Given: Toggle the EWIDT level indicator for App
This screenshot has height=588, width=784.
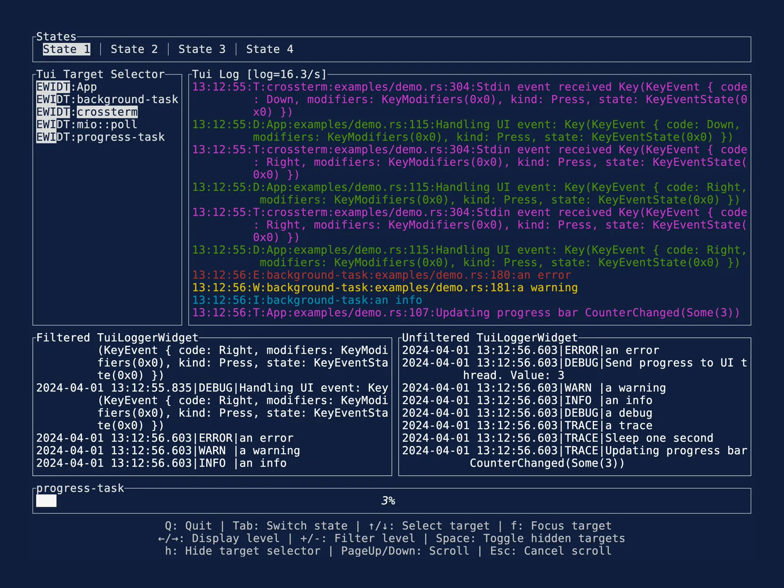Looking at the screenshot, I should [x=53, y=87].
